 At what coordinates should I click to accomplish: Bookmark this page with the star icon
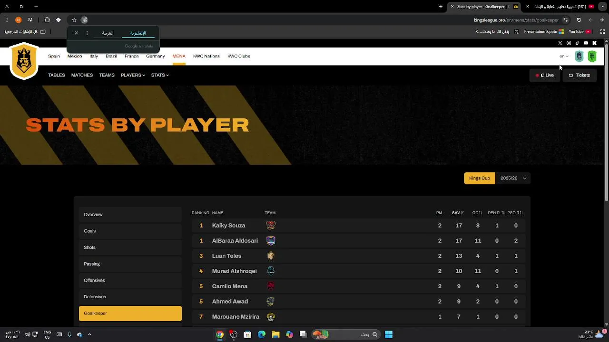click(x=74, y=20)
